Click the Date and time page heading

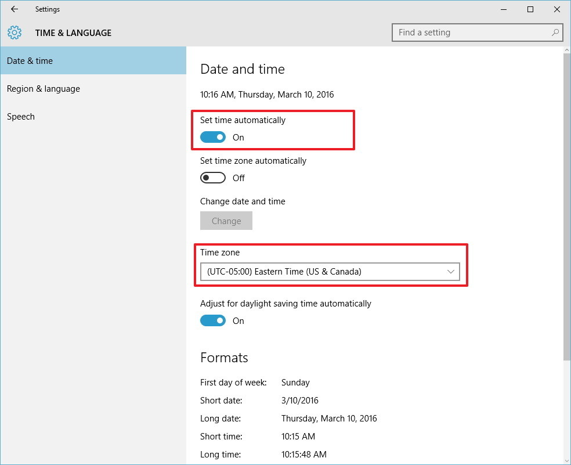click(x=243, y=69)
